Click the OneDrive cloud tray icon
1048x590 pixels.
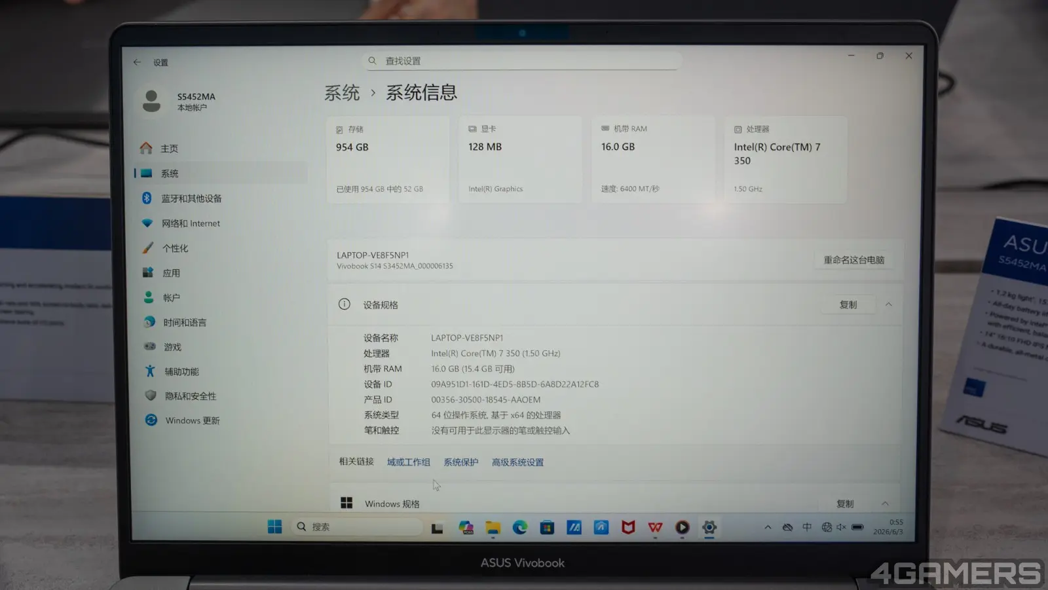click(787, 527)
